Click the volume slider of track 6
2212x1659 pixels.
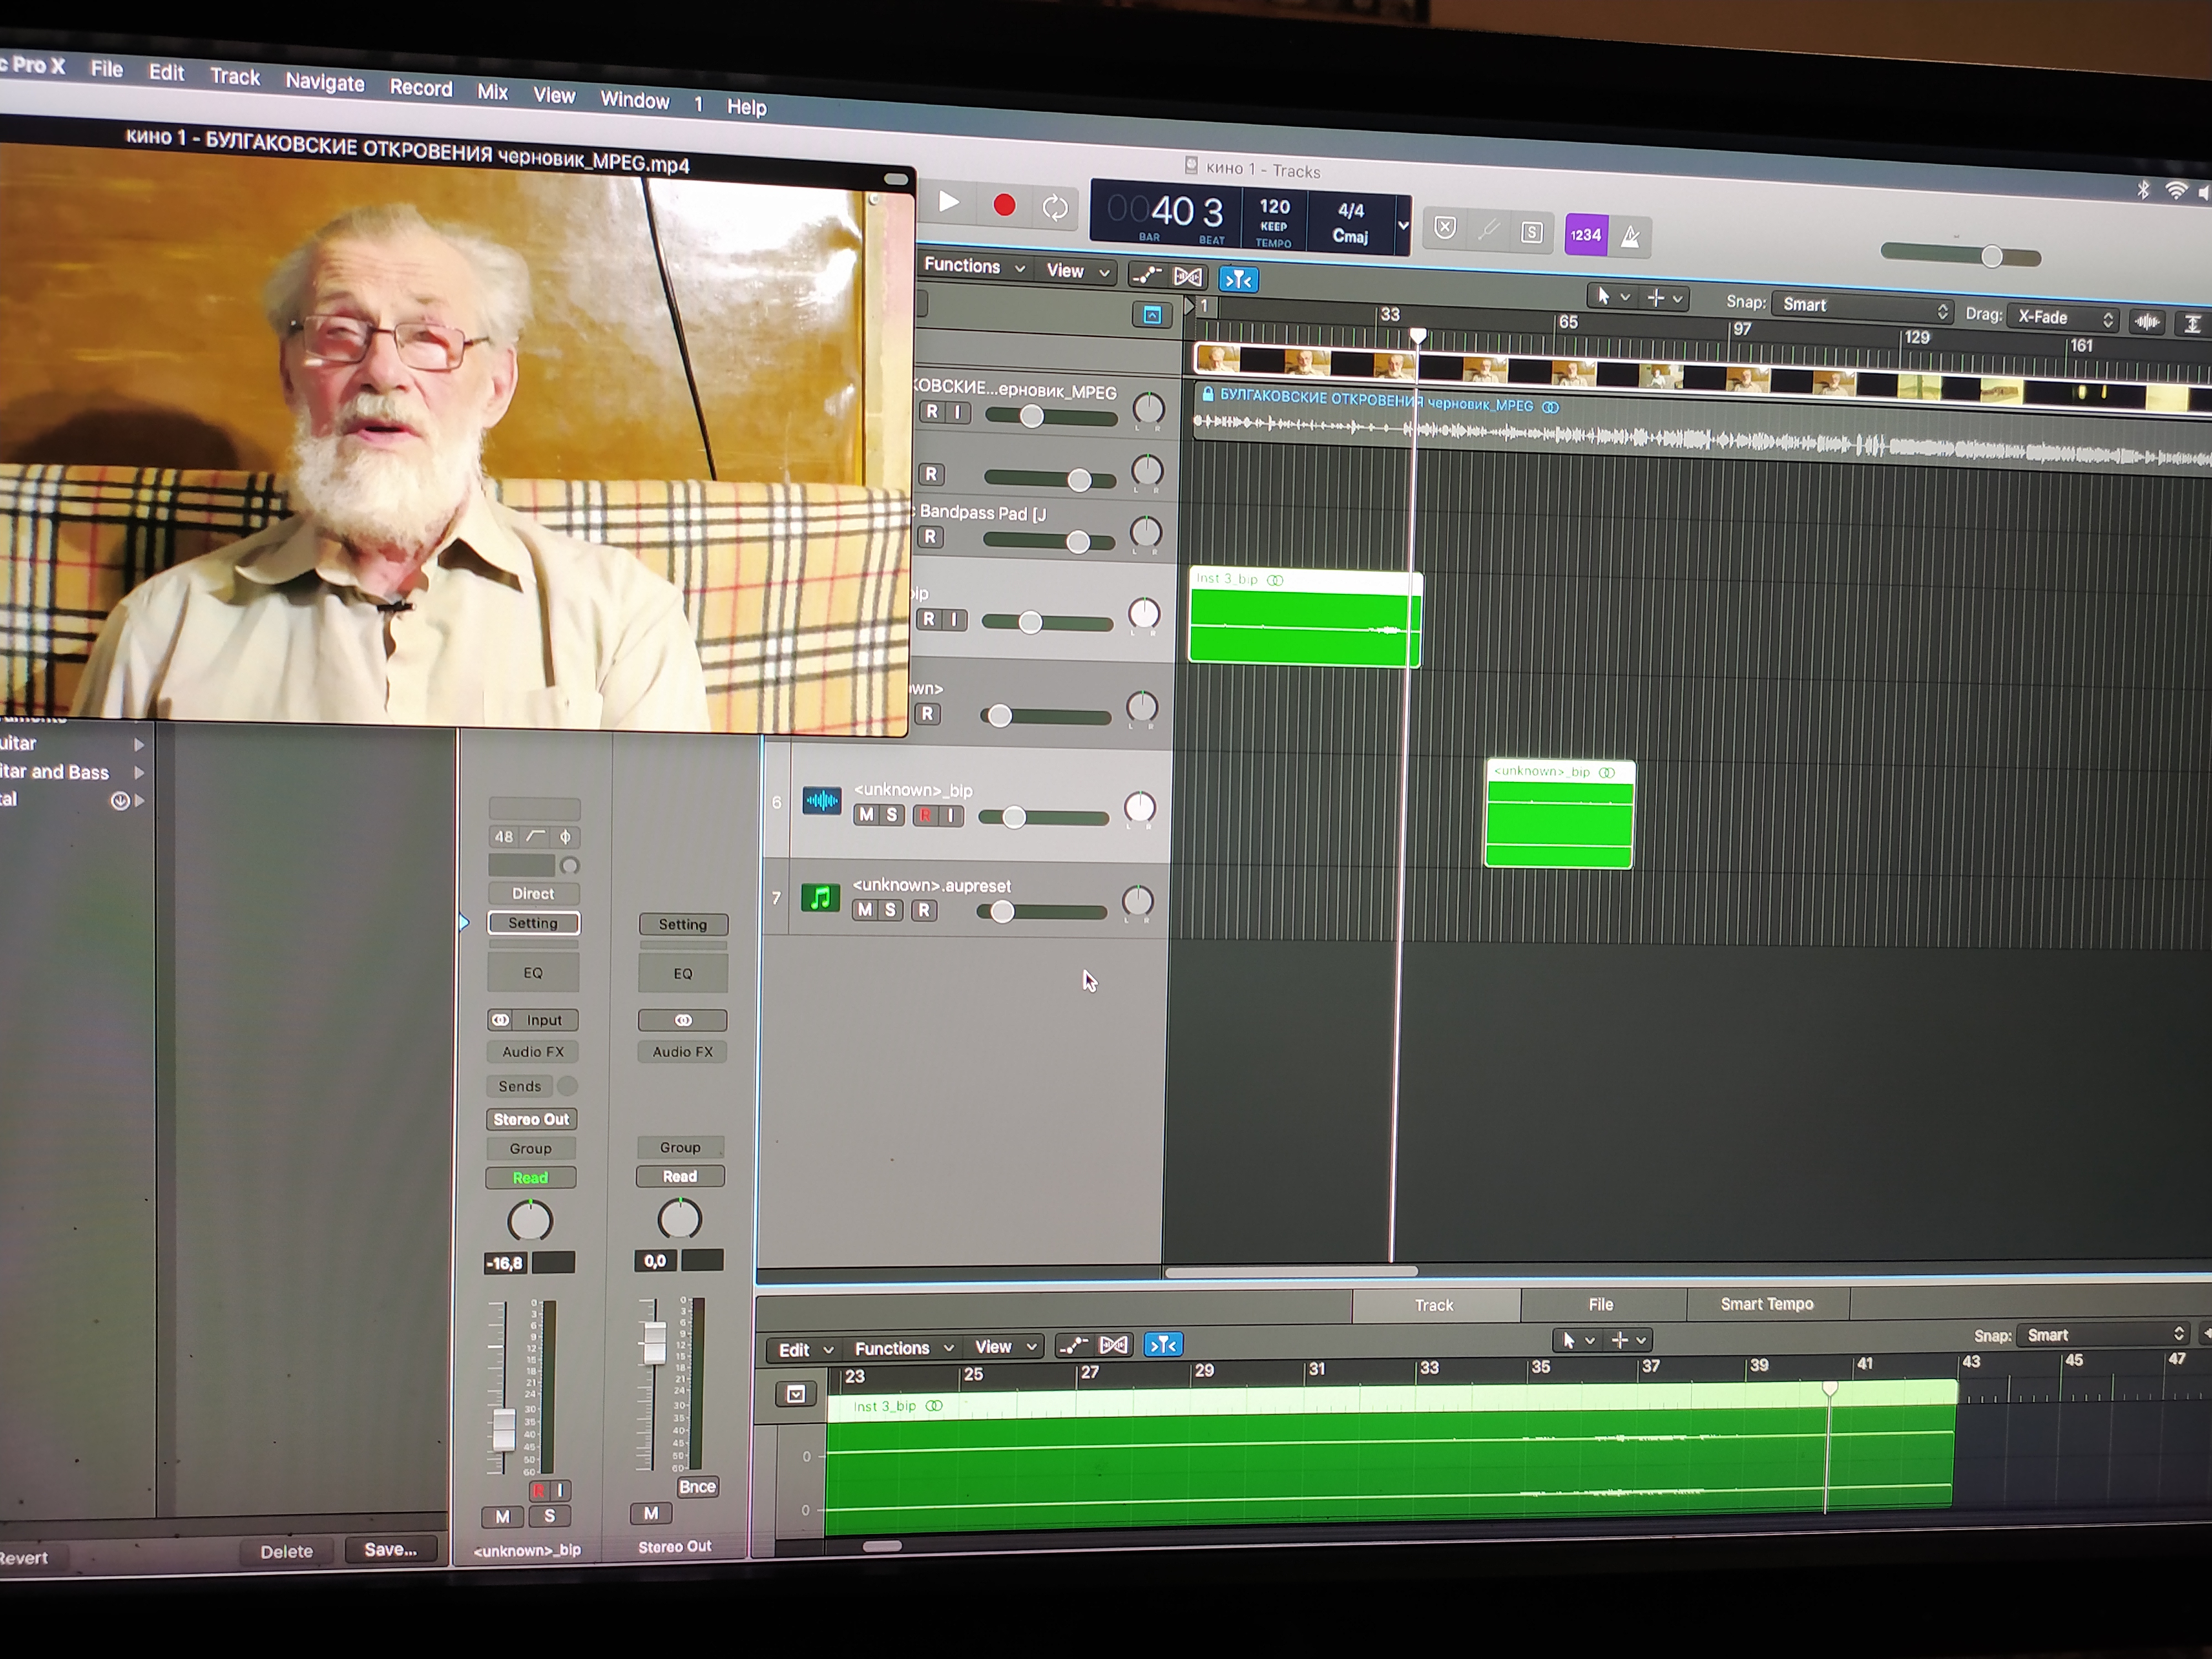coord(1044,818)
